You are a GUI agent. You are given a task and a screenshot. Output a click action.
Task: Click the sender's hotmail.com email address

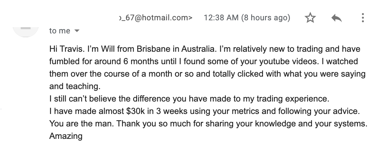156,18
